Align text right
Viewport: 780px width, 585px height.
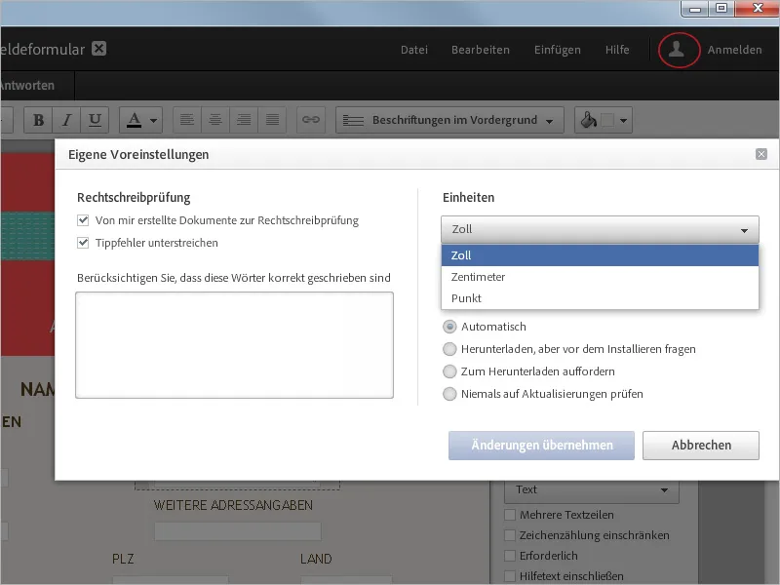pos(244,120)
